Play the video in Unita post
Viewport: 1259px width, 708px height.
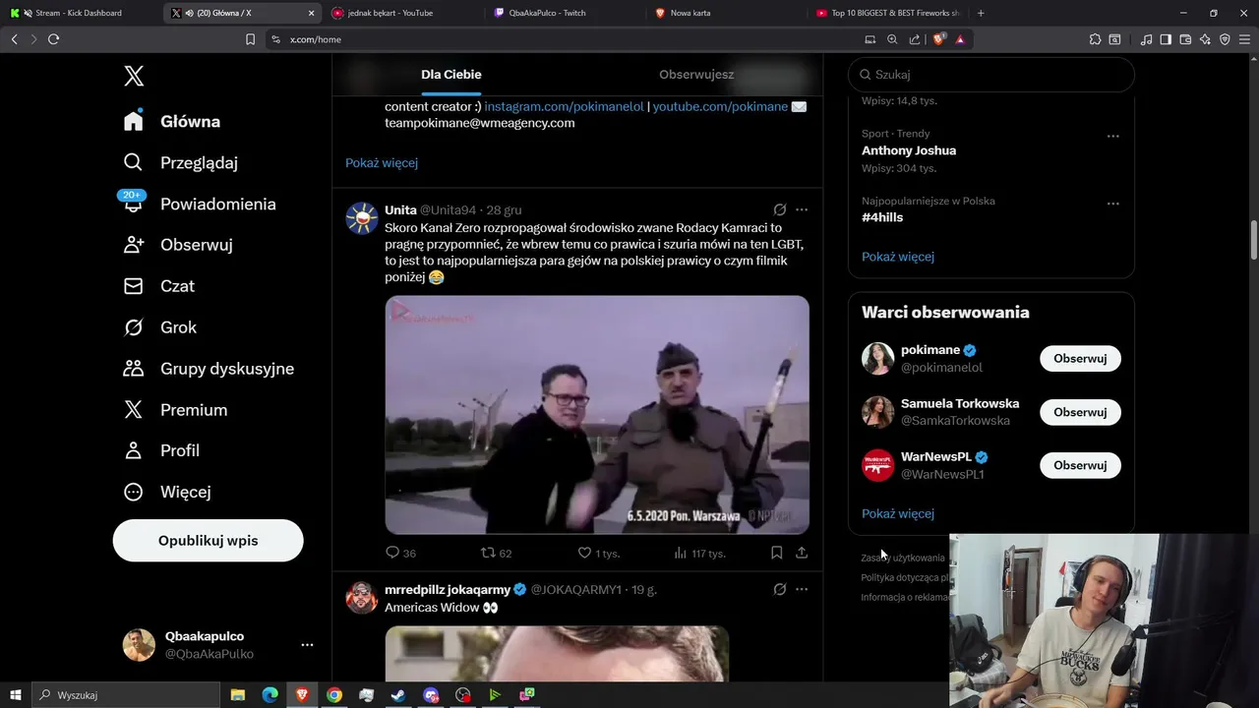pos(597,415)
